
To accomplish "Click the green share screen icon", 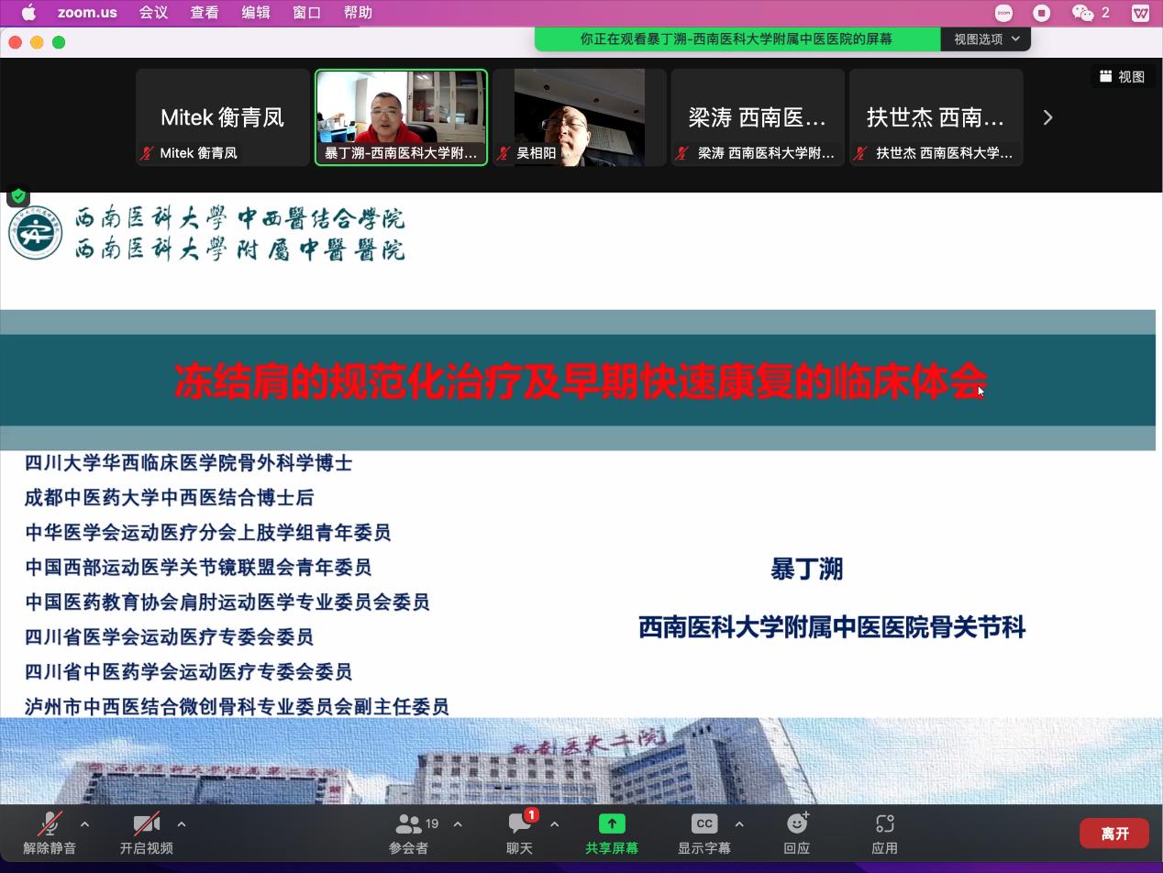I will (x=612, y=824).
